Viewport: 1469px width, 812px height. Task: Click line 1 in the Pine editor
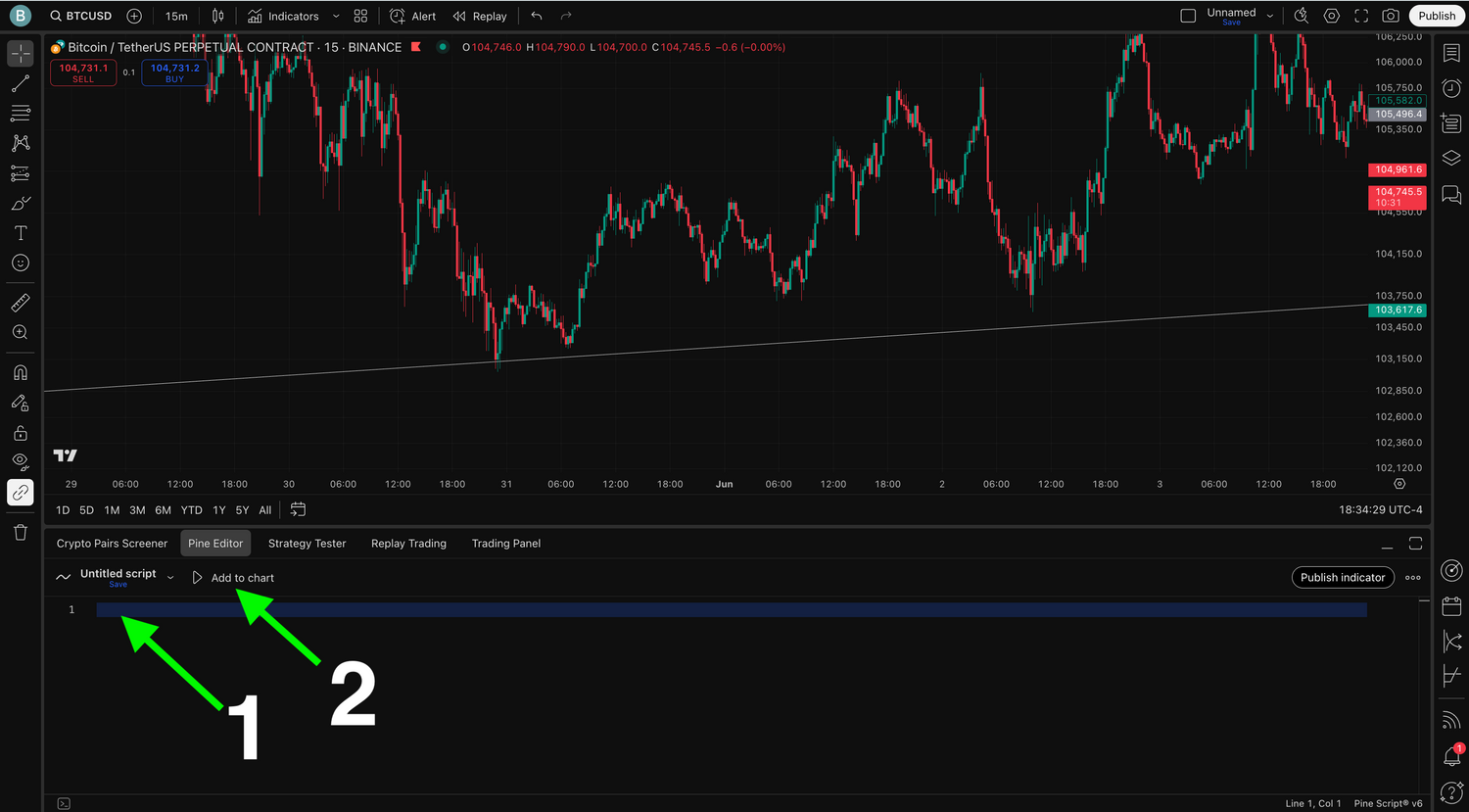pos(686,610)
